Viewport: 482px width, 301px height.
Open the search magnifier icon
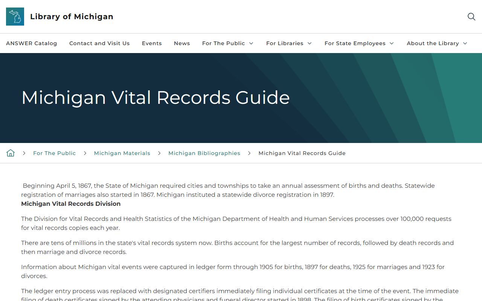tap(471, 17)
